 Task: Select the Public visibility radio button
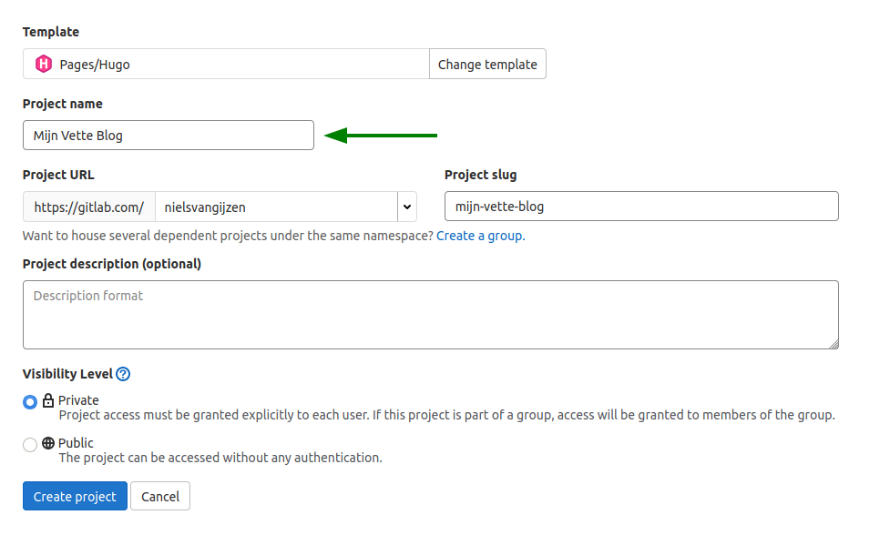(30, 444)
